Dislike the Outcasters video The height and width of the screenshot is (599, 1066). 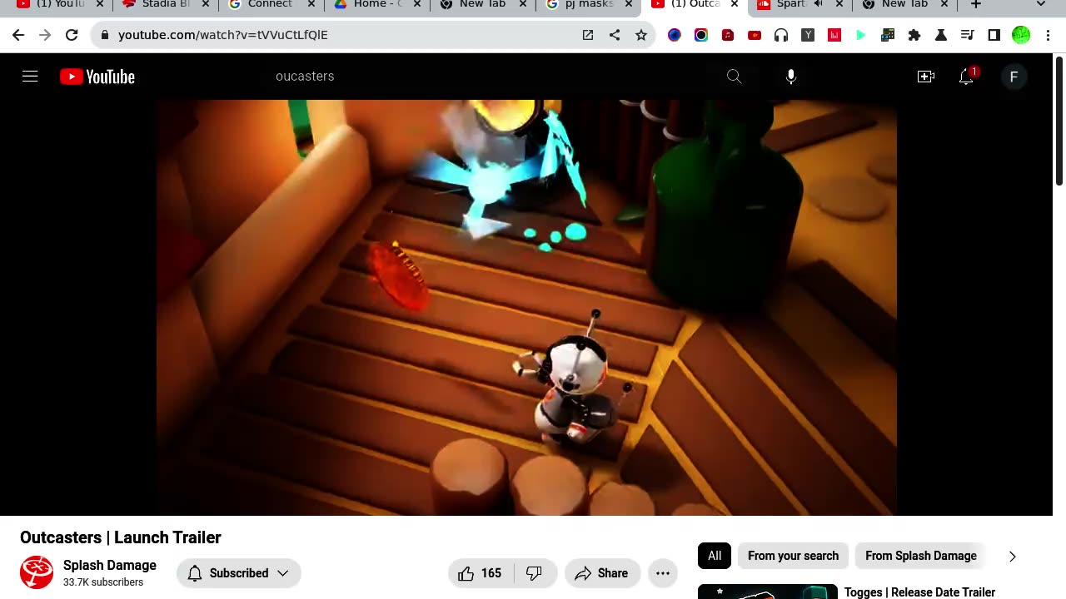(535, 573)
